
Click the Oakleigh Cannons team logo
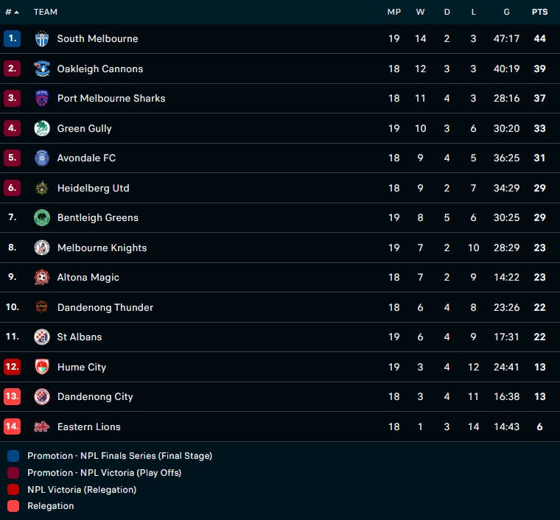pyautogui.click(x=42, y=68)
